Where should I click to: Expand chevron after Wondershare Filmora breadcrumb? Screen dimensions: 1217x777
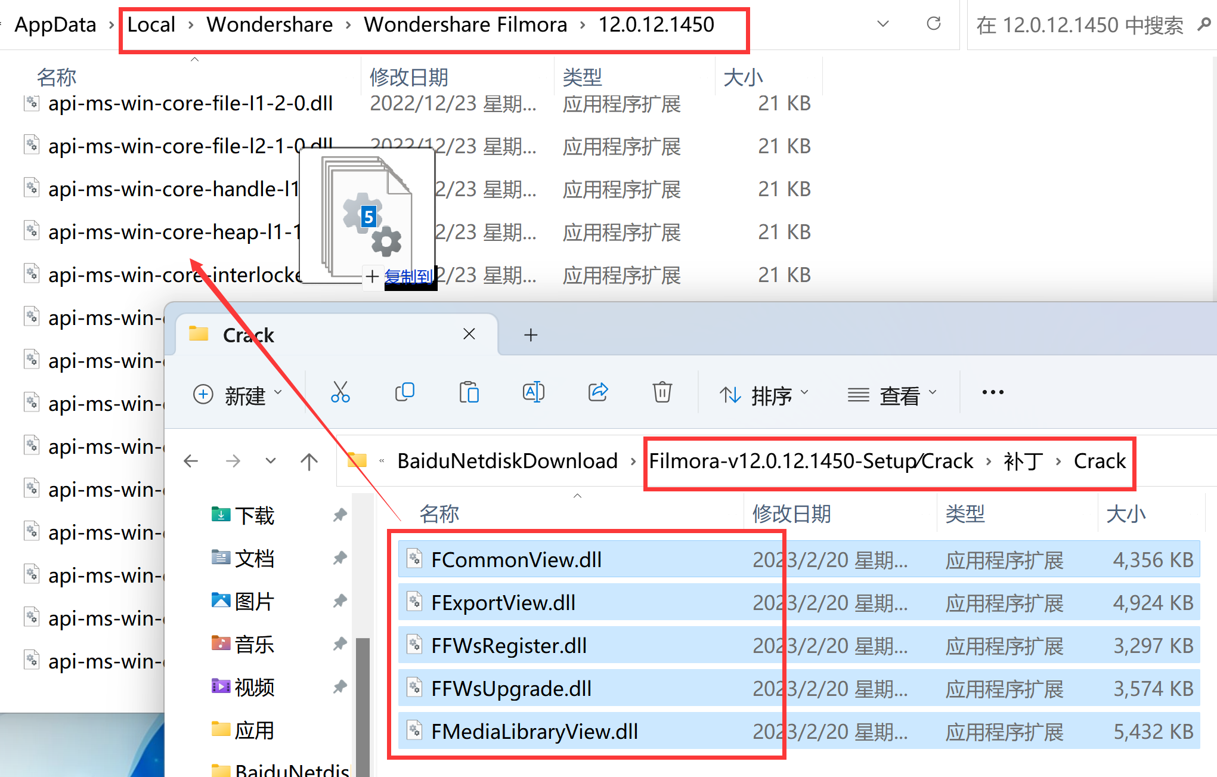583,25
